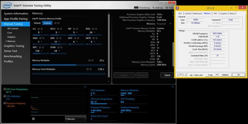Reset tWR to default value icon
The image size is (248, 124).
click(60, 38)
